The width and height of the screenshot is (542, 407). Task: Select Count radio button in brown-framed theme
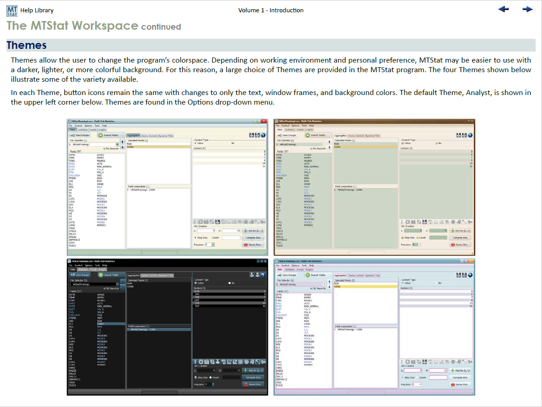tap(418, 238)
